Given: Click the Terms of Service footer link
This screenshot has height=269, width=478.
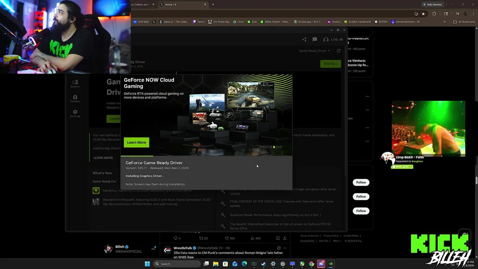Looking at the screenshot, I should coord(310,236).
